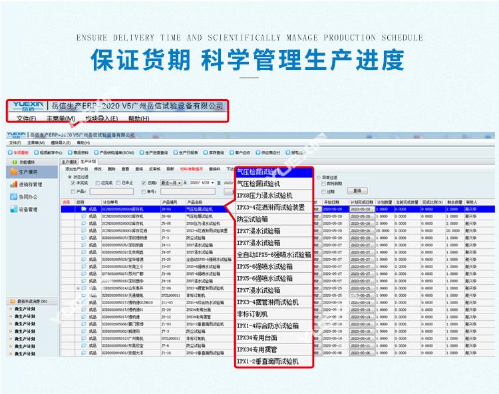Open the 车间看板 shortcut icon

(10, 153)
